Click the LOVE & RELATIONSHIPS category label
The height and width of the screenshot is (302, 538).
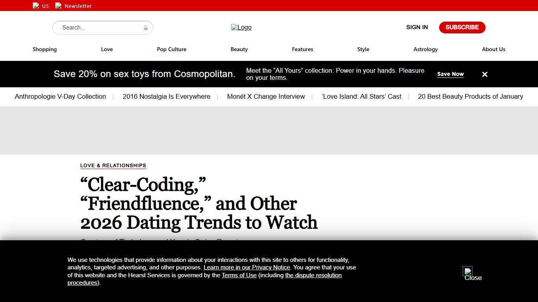coord(113,166)
